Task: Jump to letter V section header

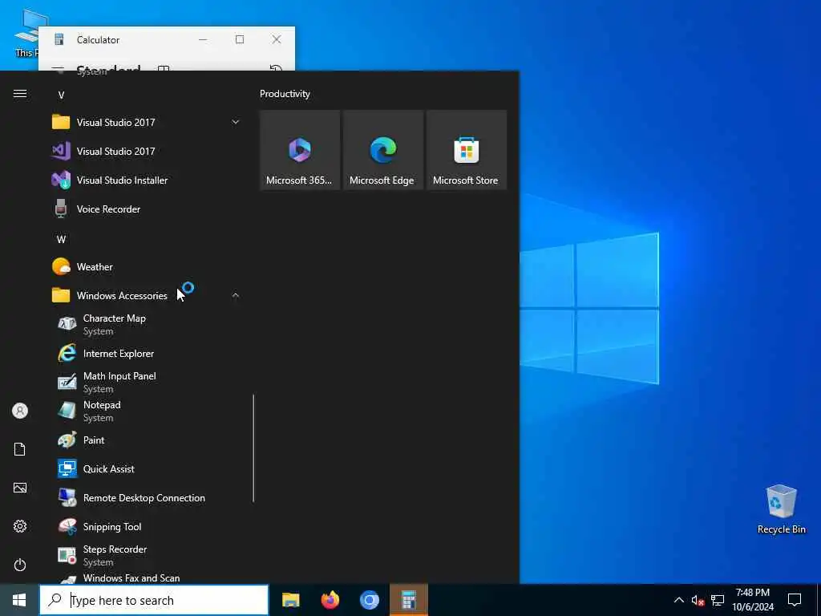Action: point(61,95)
